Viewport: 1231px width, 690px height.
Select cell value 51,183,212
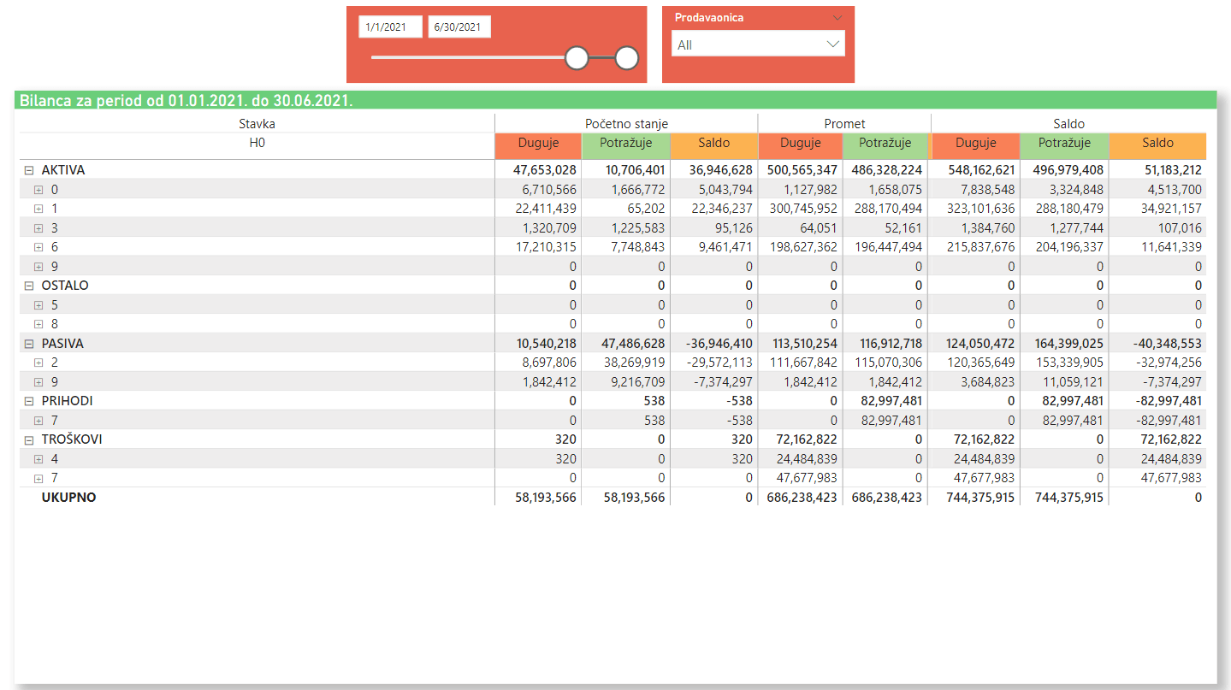point(1170,170)
